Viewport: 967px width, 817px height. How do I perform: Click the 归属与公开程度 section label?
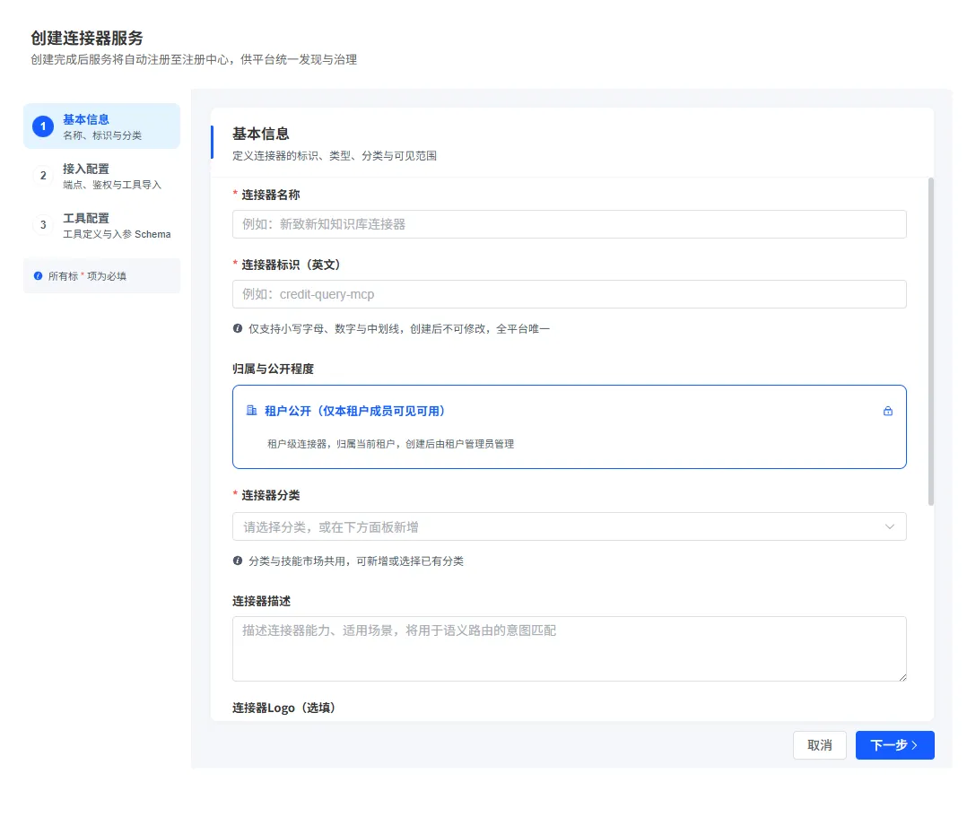(x=274, y=369)
